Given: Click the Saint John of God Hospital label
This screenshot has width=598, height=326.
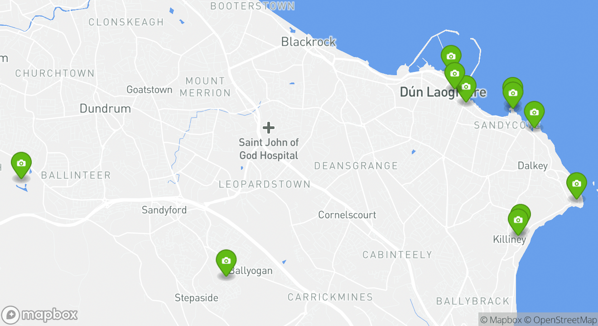Looking at the screenshot, I should pyautogui.click(x=269, y=149).
